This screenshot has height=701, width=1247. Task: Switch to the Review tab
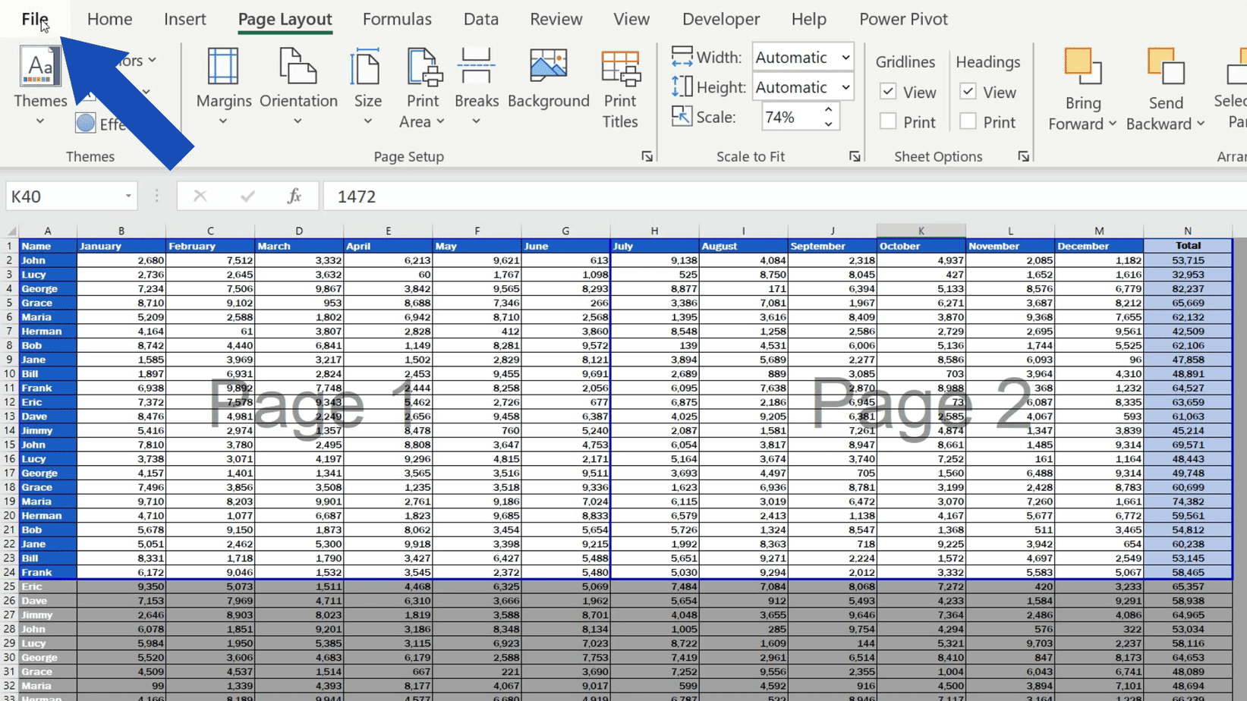click(556, 19)
